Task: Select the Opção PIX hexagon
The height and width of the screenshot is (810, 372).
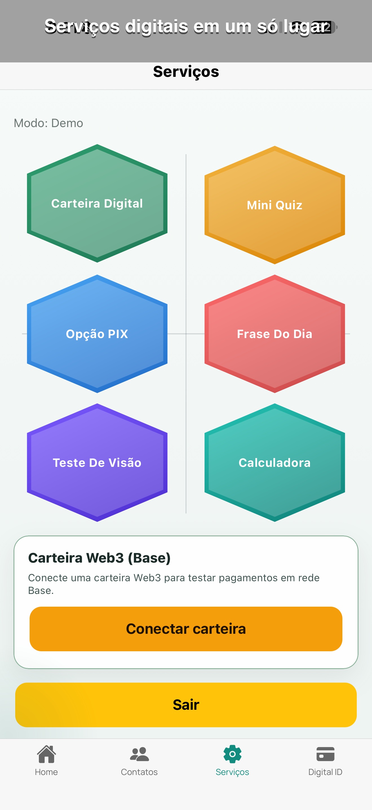Action: tap(97, 334)
